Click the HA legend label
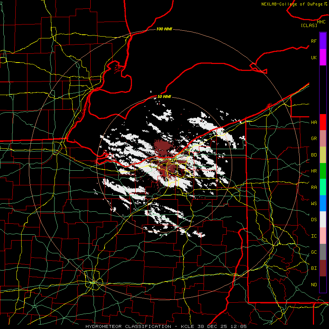Viewport: 329px width, 329px height. tap(314, 122)
